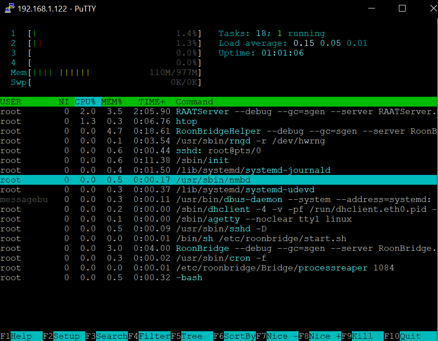This screenshot has width=438, height=341.
Task: Sort by the TIME+ column header
Action: pyautogui.click(x=151, y=102)
